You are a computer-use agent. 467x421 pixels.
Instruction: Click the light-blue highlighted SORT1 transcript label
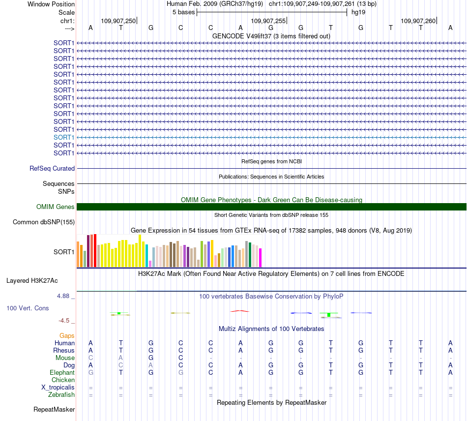pyautogui.click(x=64, y=137)
